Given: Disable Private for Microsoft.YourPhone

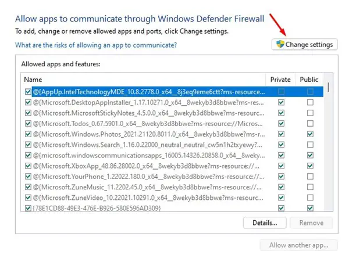Looking at the screenshot, I should [x=282, y=177].
